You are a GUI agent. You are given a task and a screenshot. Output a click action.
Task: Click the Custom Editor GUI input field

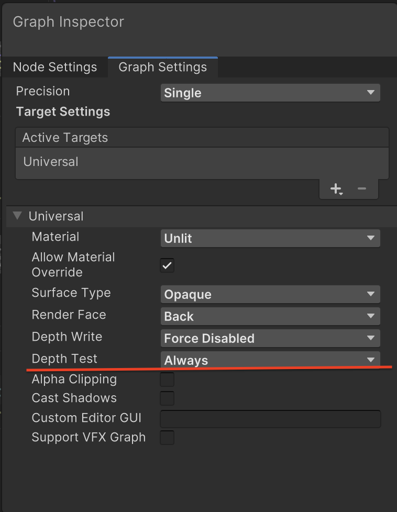click(270, 418)
